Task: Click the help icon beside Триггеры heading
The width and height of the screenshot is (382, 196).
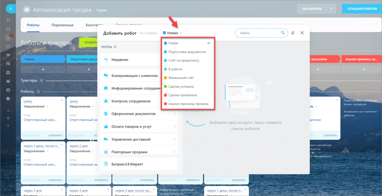Action: click(x=41, y=81)
